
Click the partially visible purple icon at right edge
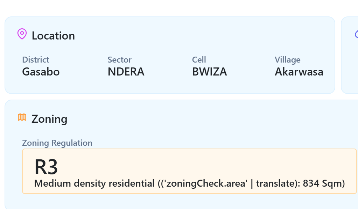356,34
